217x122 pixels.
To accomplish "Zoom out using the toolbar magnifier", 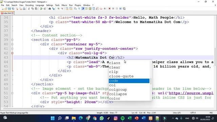I will click(x=62, y=8).
